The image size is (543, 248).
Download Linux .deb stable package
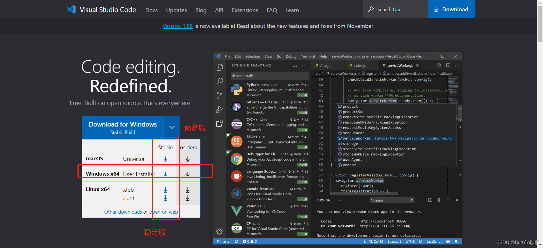(165, 190)
